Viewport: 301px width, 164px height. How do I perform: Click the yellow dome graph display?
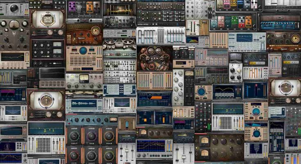(192, 40)
